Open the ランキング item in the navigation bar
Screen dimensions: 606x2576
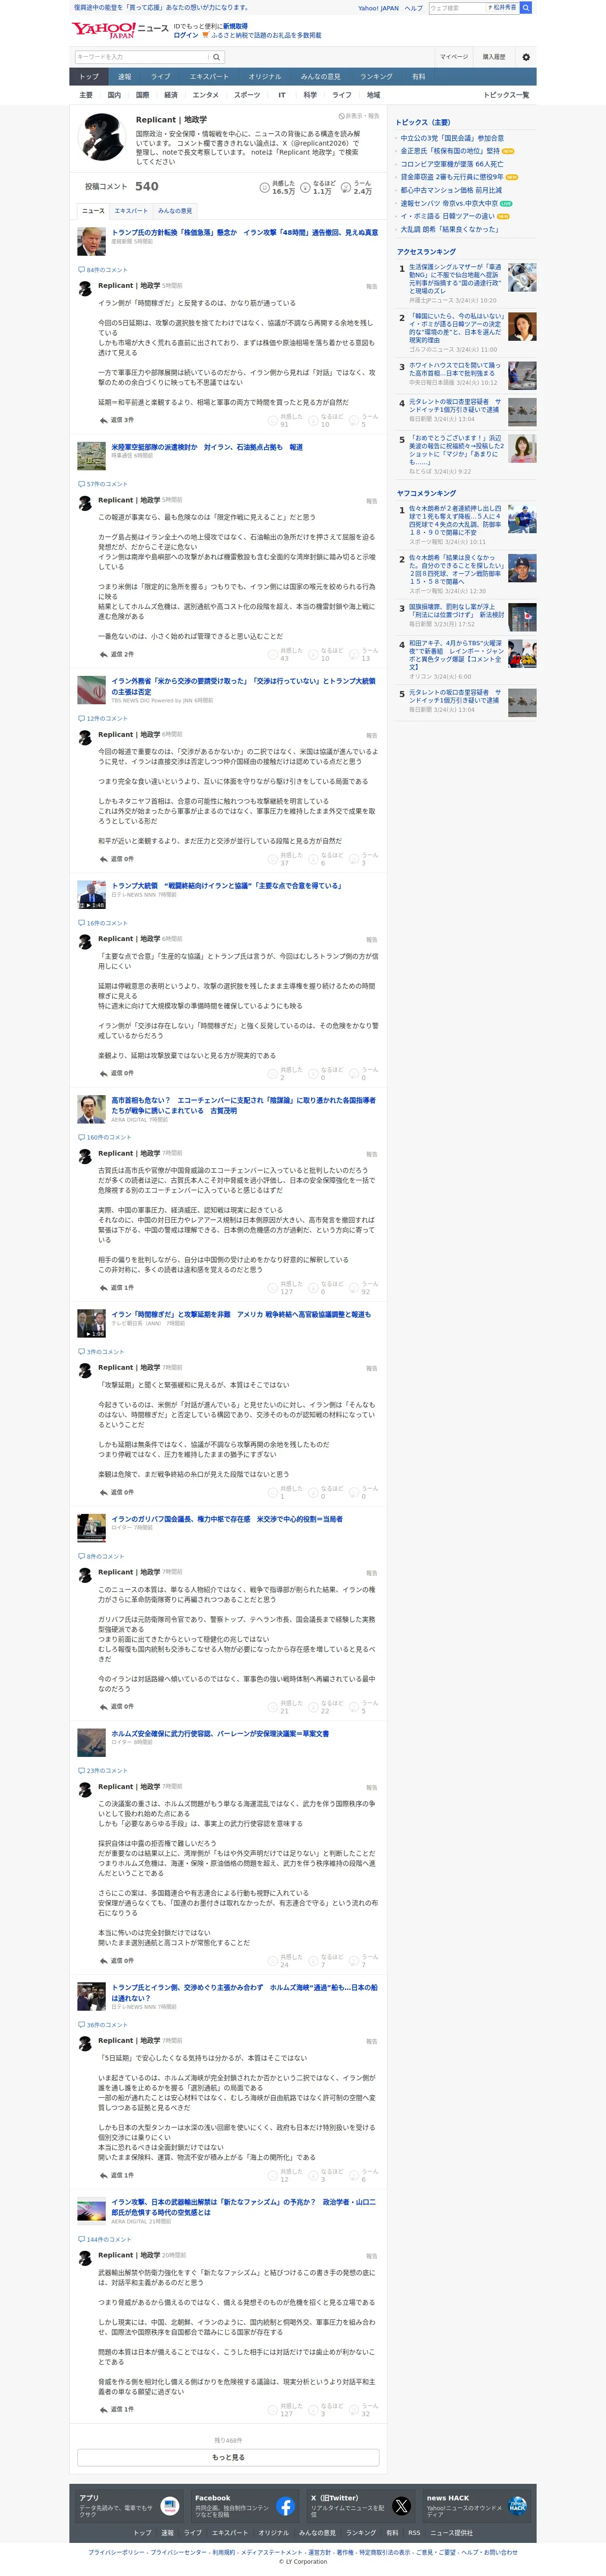click(x=376, y=76)
